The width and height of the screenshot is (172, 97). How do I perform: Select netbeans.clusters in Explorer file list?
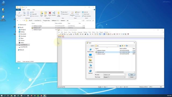(x=38, y=26)
